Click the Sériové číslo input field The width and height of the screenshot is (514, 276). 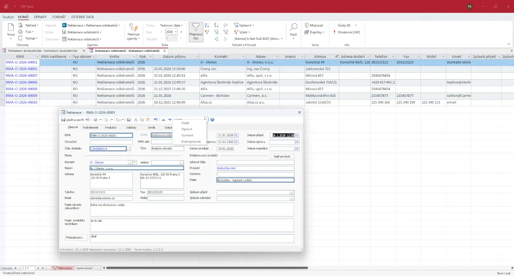[x=255, y=163]
